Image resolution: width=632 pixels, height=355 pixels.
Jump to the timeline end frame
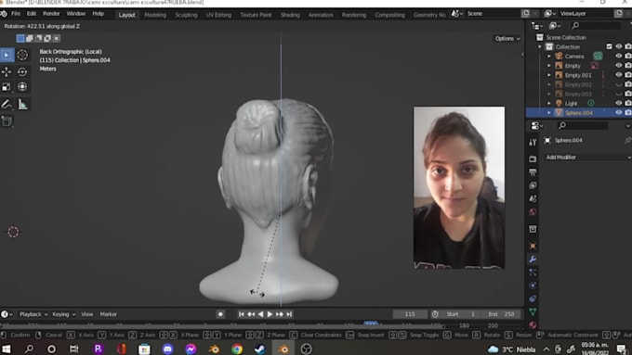pos(289,314)
